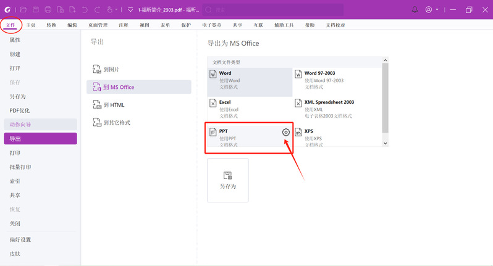The image size is (493, 266).
Task: Click the undo arrow icon
Action: click(85, 10)
